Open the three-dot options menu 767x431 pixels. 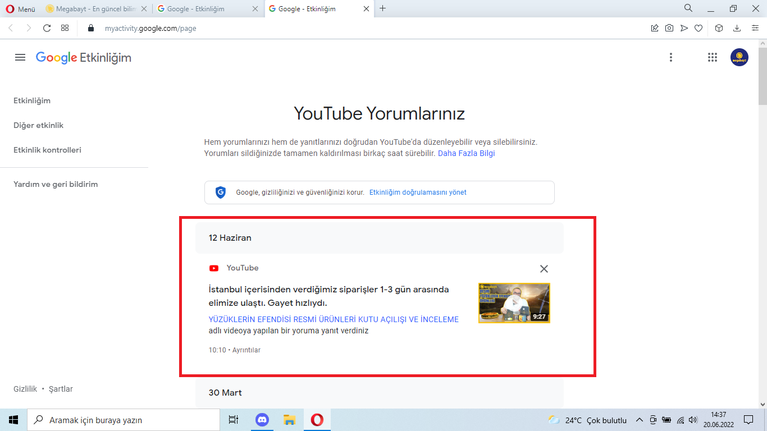point(670,57)
